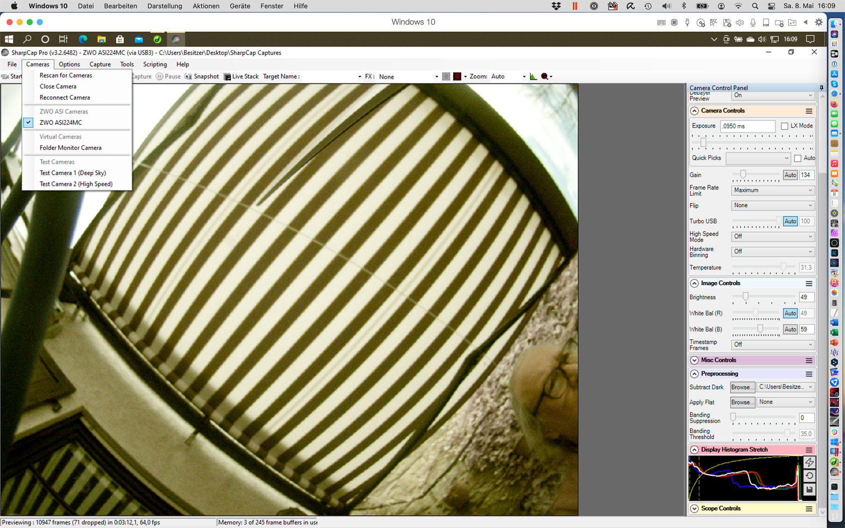Toggle the red reticule overlay icon
This screenshot has width=845, height=528.
(x=457, y=76)
